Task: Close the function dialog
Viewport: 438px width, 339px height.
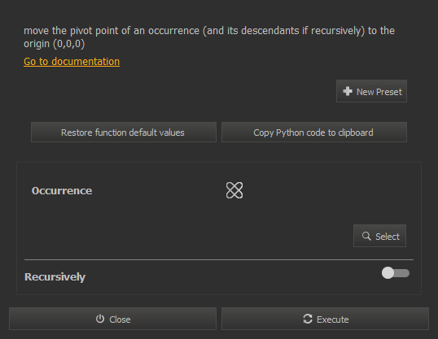Action: (112, 319)
